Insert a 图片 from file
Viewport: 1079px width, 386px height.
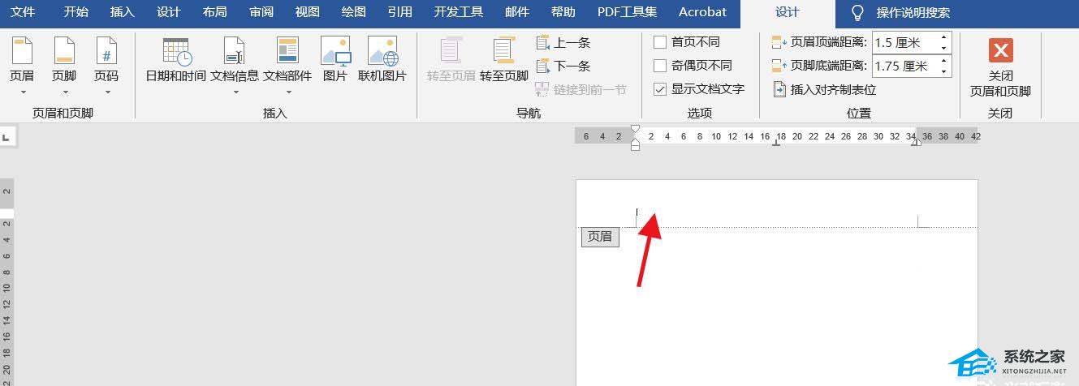pos(335,53)
